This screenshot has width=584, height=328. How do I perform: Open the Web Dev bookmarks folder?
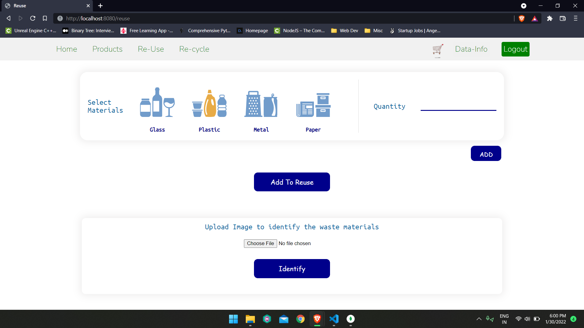(345, 31)
